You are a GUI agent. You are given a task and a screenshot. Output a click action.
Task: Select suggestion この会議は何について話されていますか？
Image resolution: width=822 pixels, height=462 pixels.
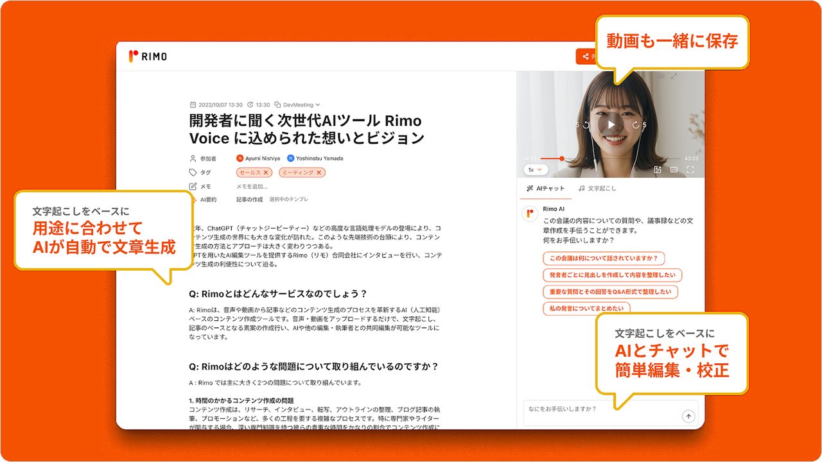(x=604, y=259)
